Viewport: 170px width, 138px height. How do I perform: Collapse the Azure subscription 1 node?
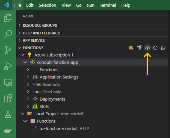(x=22, y=55)
